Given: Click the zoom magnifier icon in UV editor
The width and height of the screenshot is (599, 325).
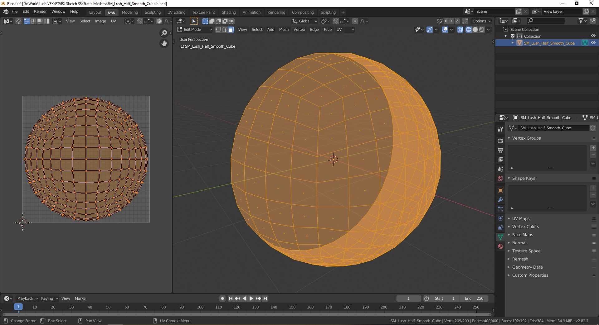Looking at the screenshot, I should point(164,33).
